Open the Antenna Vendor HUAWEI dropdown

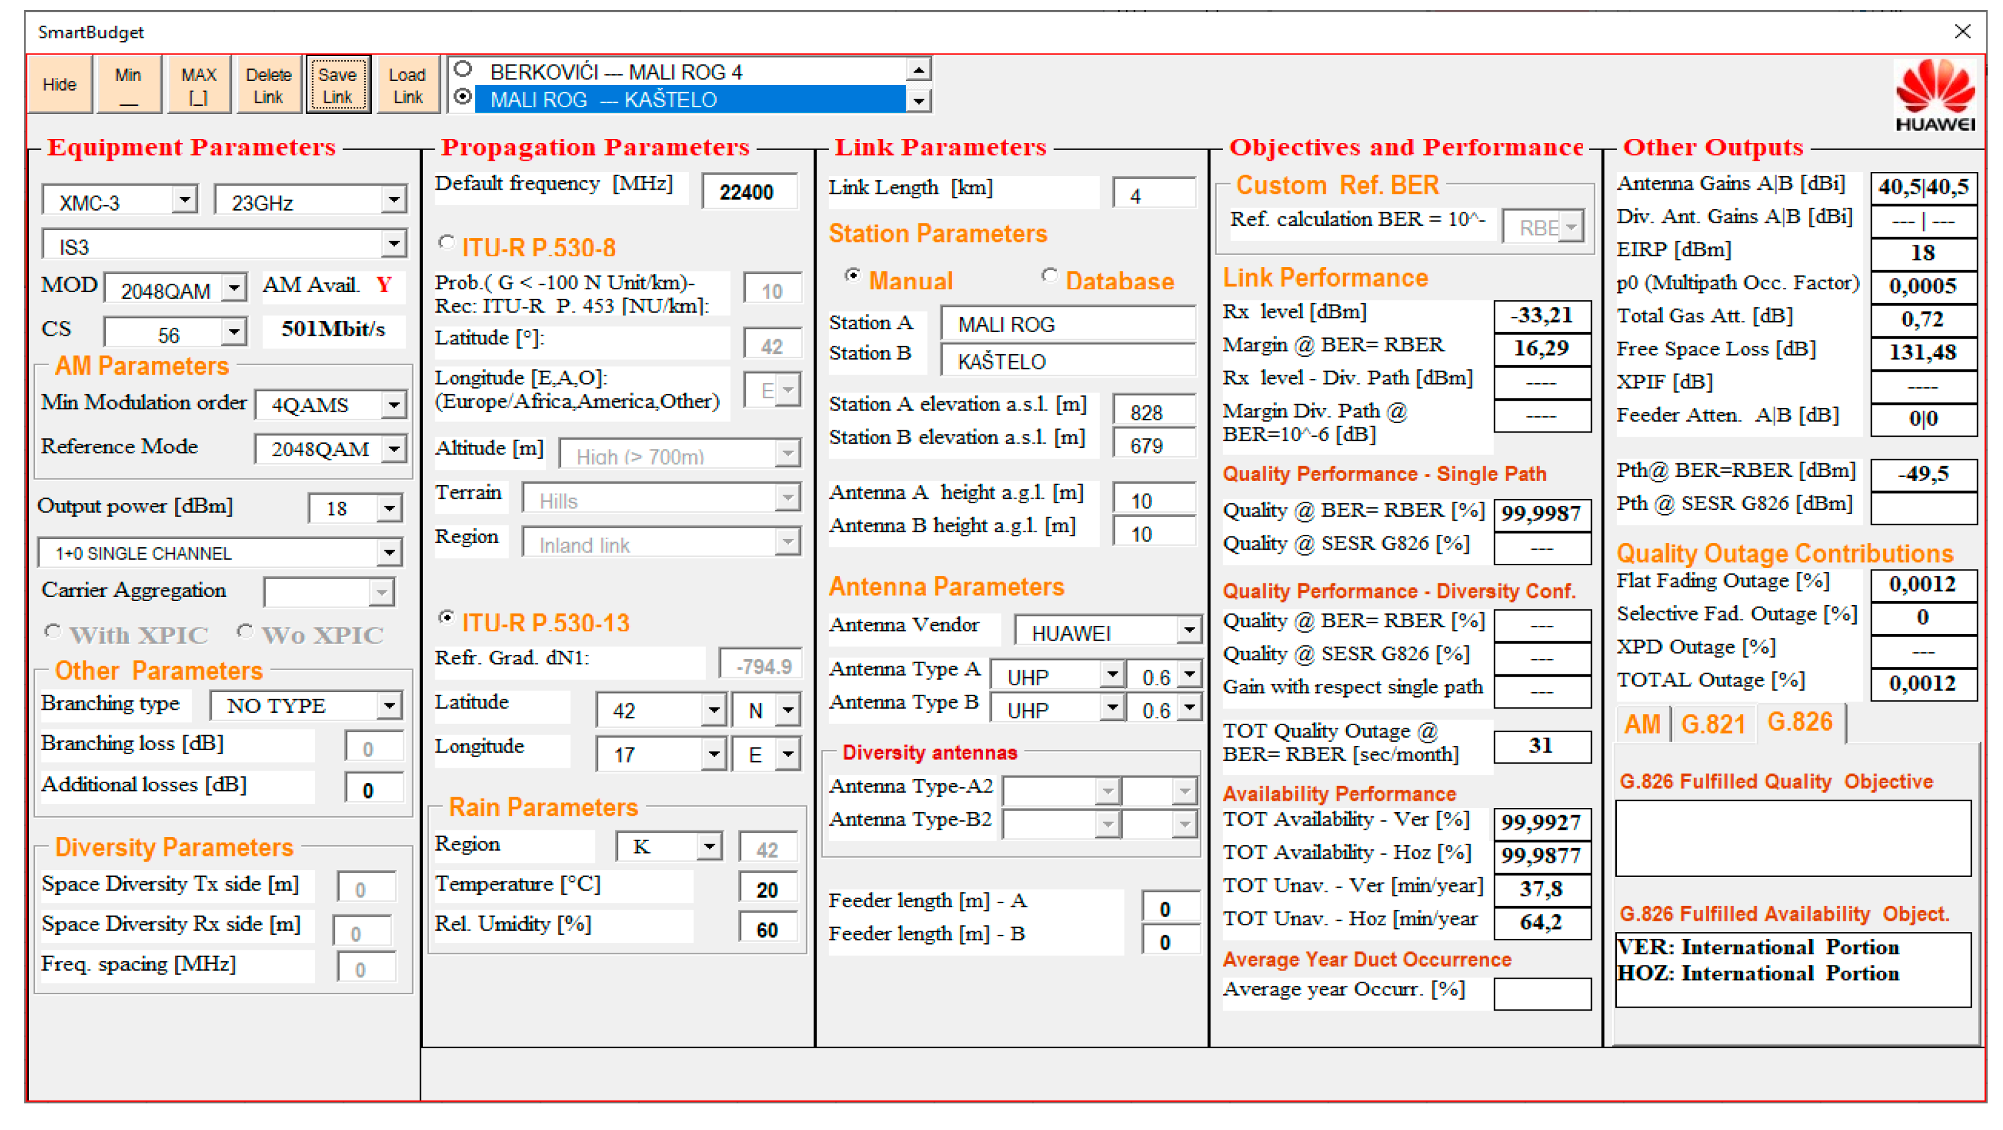(x=1189, y=630)
